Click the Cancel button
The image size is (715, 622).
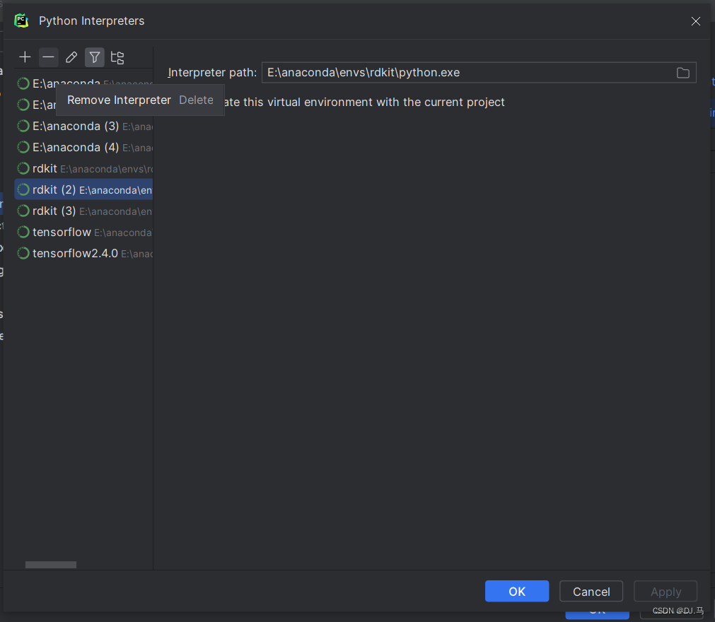coord(591,591)
